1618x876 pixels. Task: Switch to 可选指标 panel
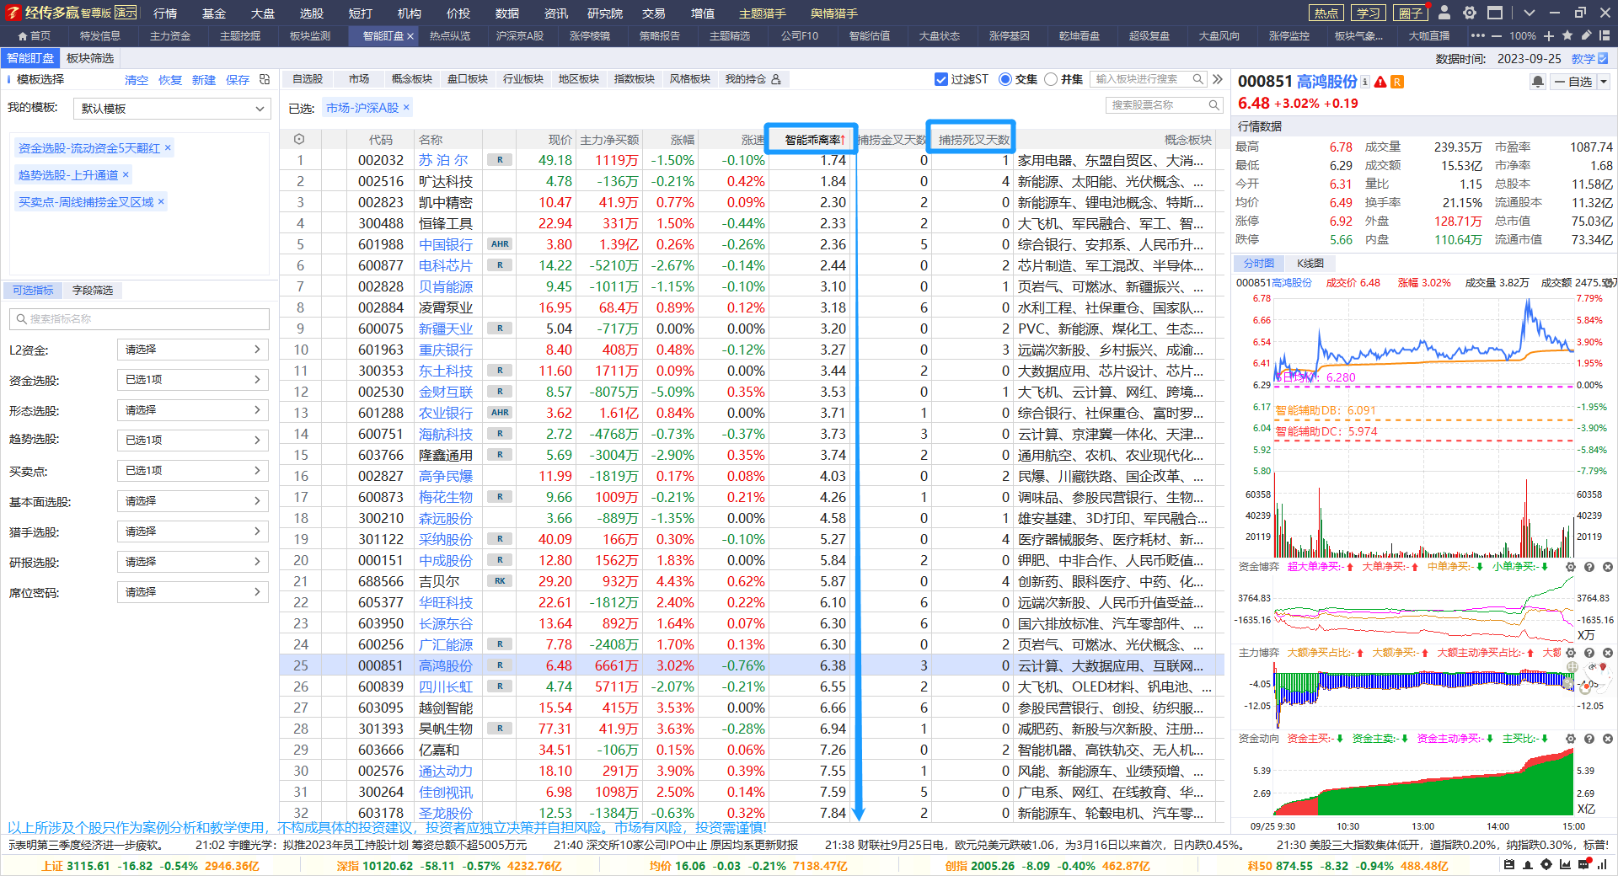pos(33,290)
